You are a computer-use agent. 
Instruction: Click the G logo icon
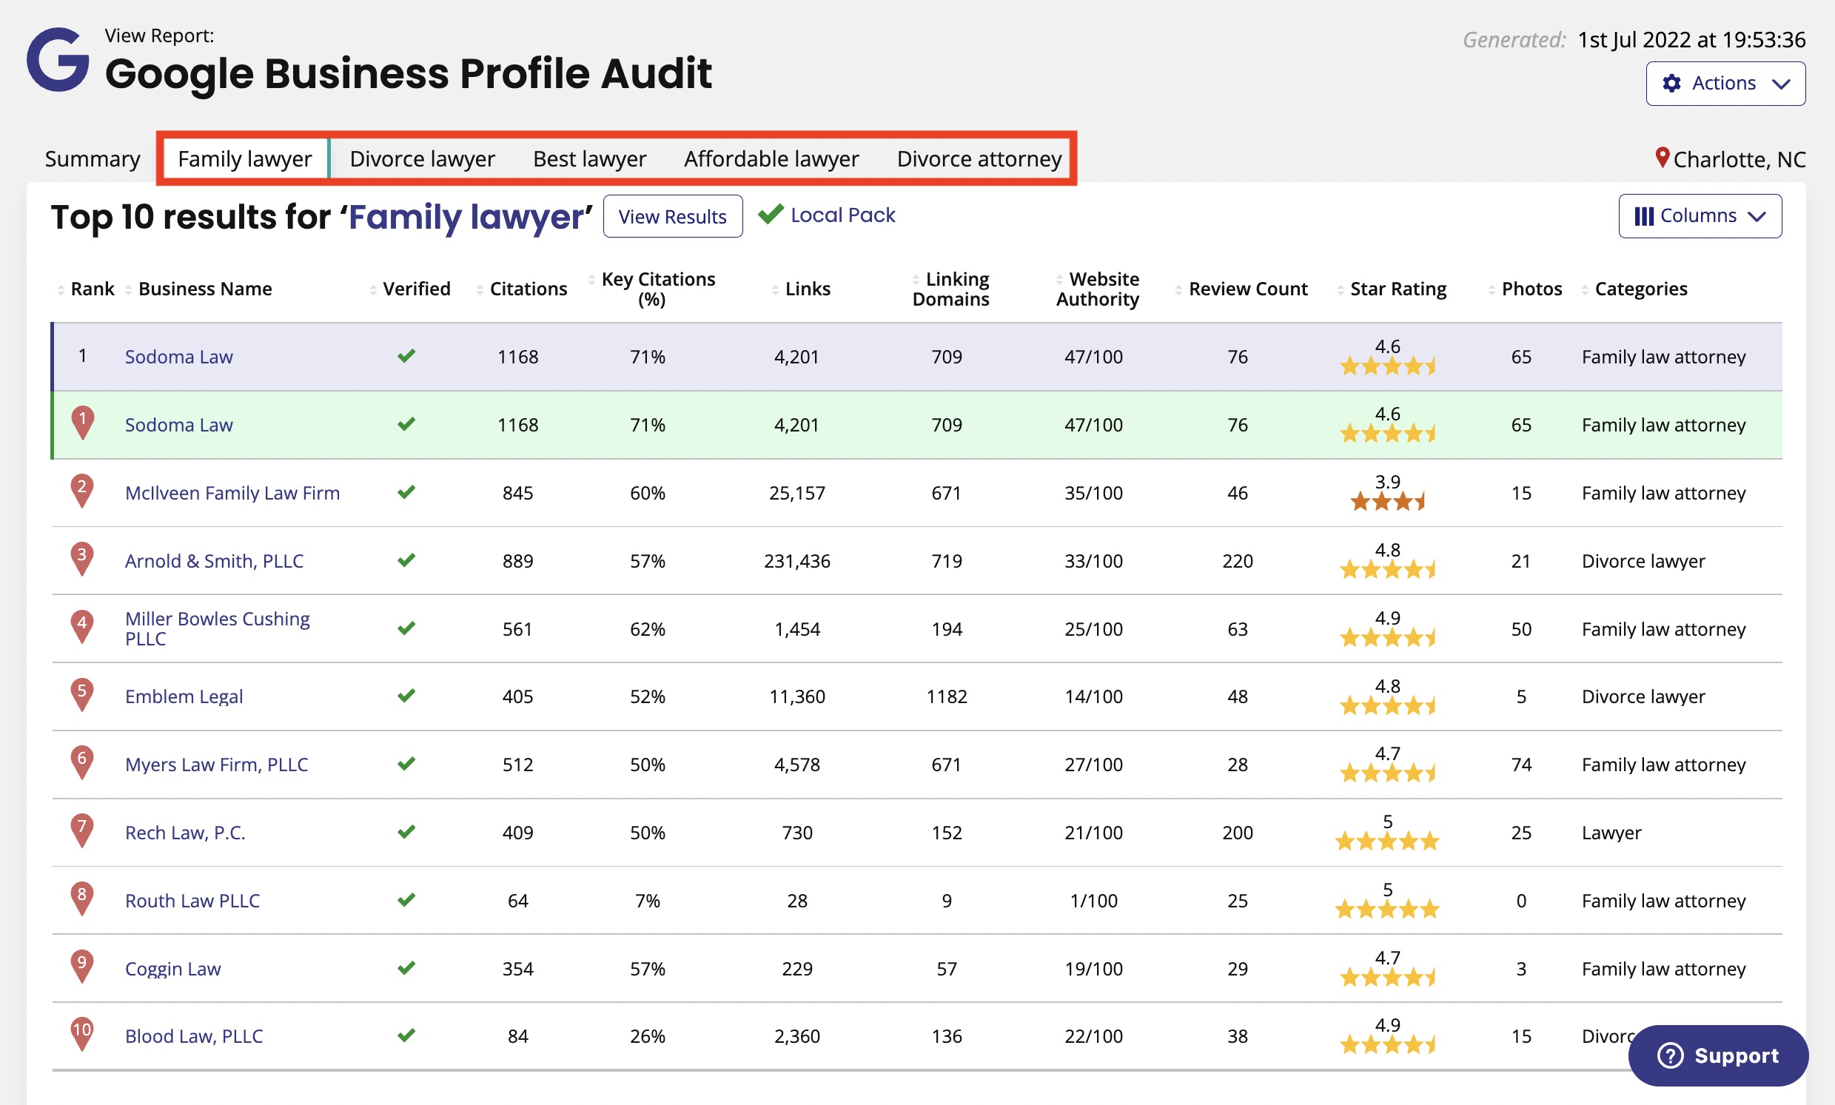[57, 59]
